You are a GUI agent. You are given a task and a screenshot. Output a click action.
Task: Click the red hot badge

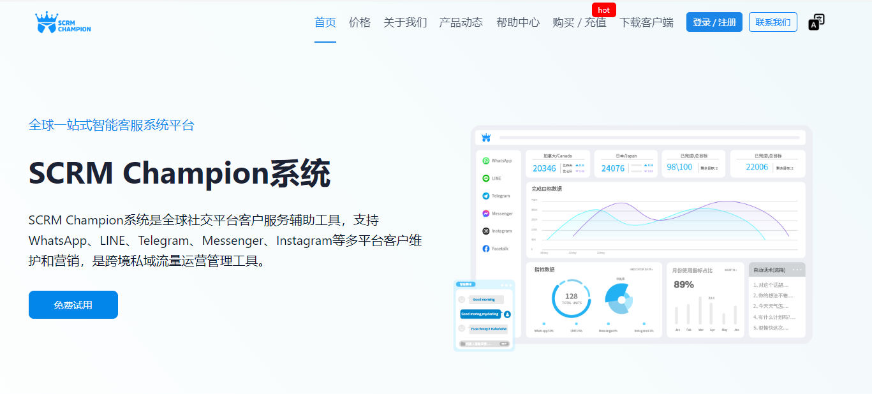tap(603, 10)
